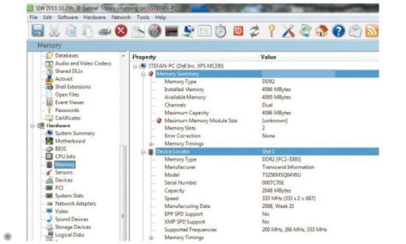This screenshot has width=406, height=244.
Task: Click the round gauge toolbar icon
Action: tap(155, 31)
